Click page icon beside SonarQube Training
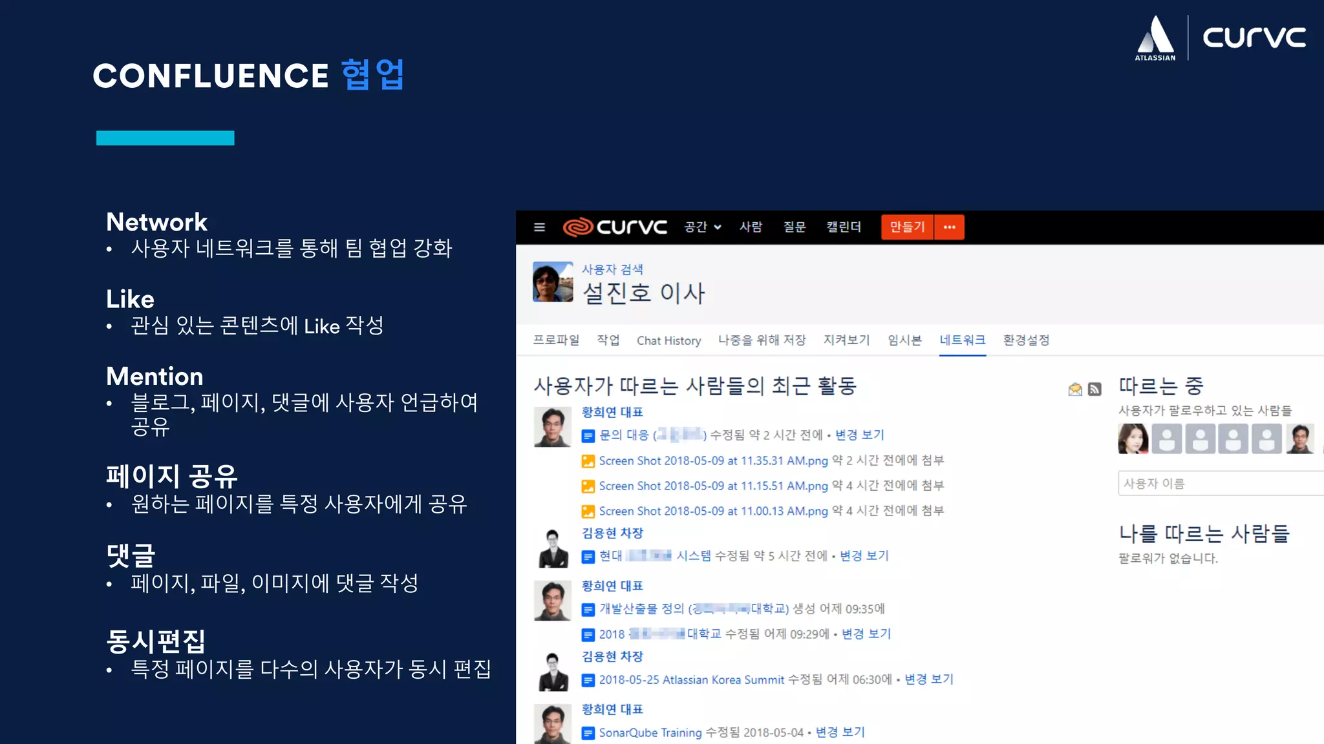This screenshot has width=1324, height=744. tap(588, 733)
